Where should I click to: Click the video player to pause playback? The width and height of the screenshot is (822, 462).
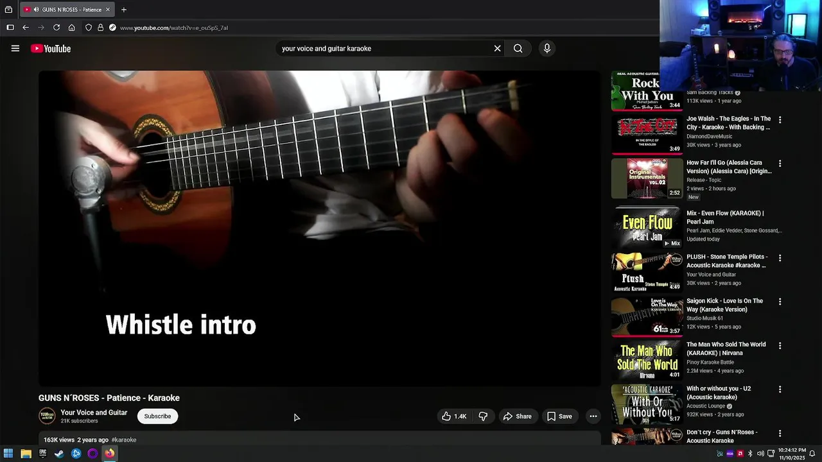[319, 228]
